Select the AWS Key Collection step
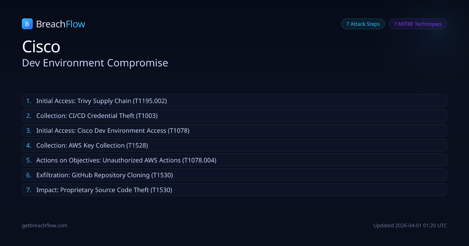469x246 pixels. pos(92,145)
